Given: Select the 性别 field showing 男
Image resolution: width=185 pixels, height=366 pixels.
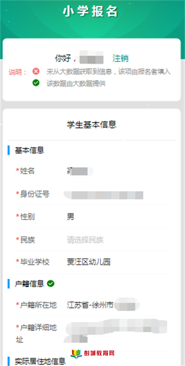Looking at the screenshot, I should [117, 217].
